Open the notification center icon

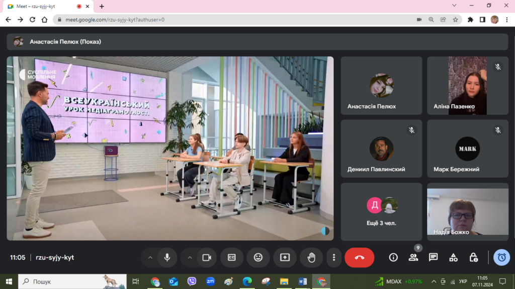point(502,281)
